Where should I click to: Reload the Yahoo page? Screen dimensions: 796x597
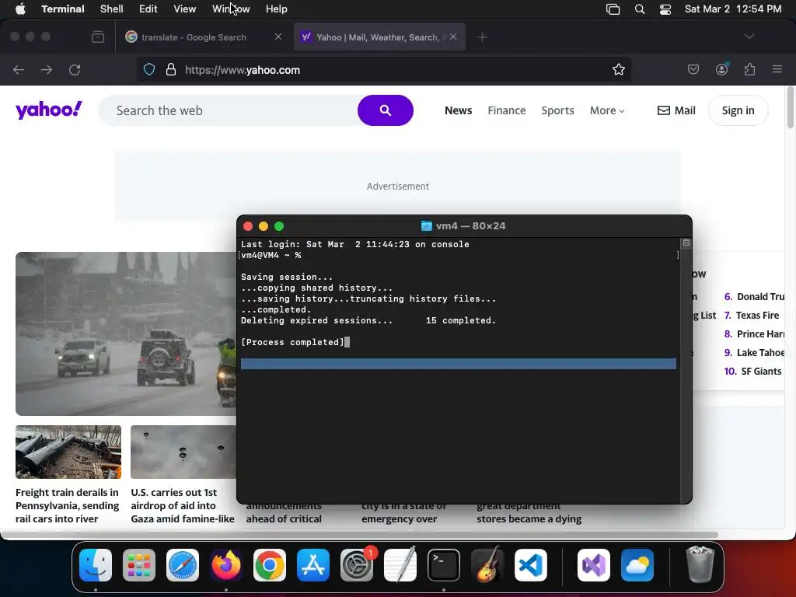75,69
